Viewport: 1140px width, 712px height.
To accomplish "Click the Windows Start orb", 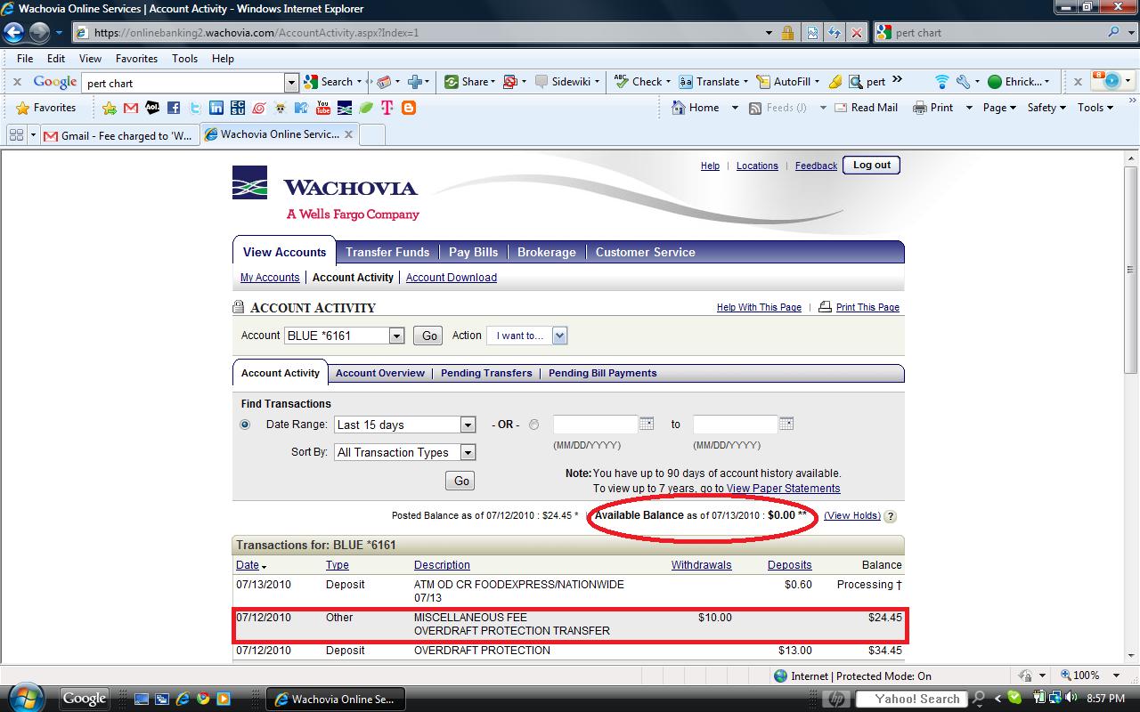I will click(x=26, y=698).
